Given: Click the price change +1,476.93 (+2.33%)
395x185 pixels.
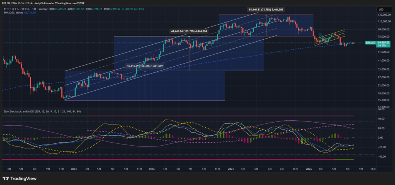Looking at the screenshot, I should tap(133, 9).
